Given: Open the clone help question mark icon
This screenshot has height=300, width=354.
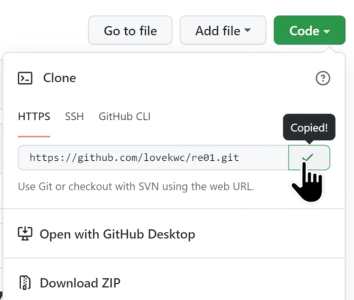Looking at the screenshot, I should [323, 78].
